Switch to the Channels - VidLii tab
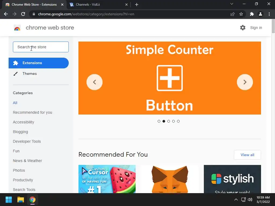The image size is (275, 206). pos(99,5)
